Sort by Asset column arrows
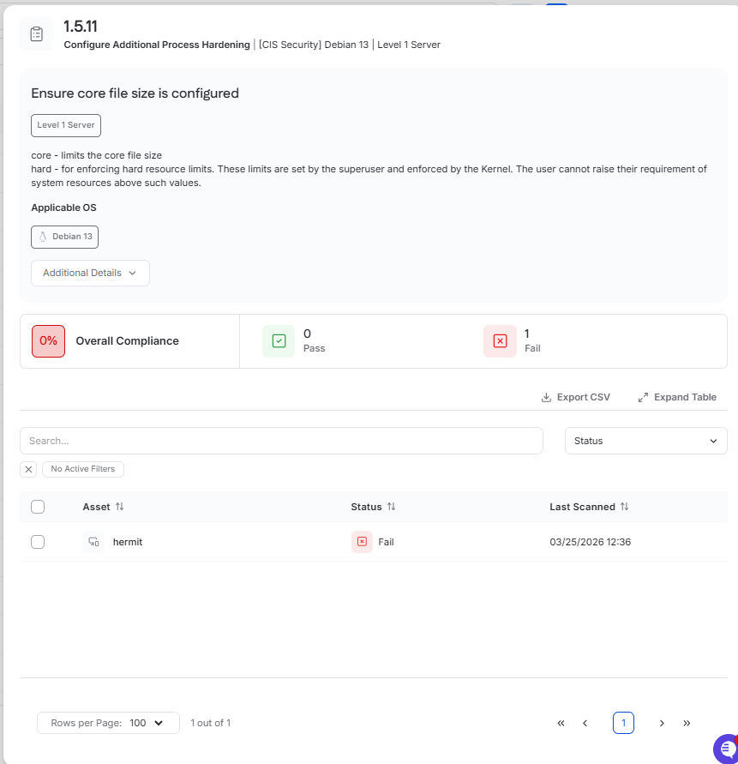The image size is (738, 764). click(120, 507)
